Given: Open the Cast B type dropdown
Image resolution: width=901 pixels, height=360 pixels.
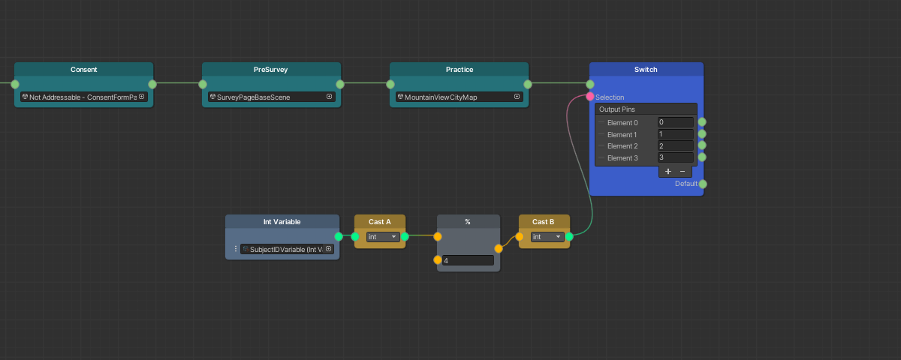Looking at the screenshot, I should tap(547, 237).
